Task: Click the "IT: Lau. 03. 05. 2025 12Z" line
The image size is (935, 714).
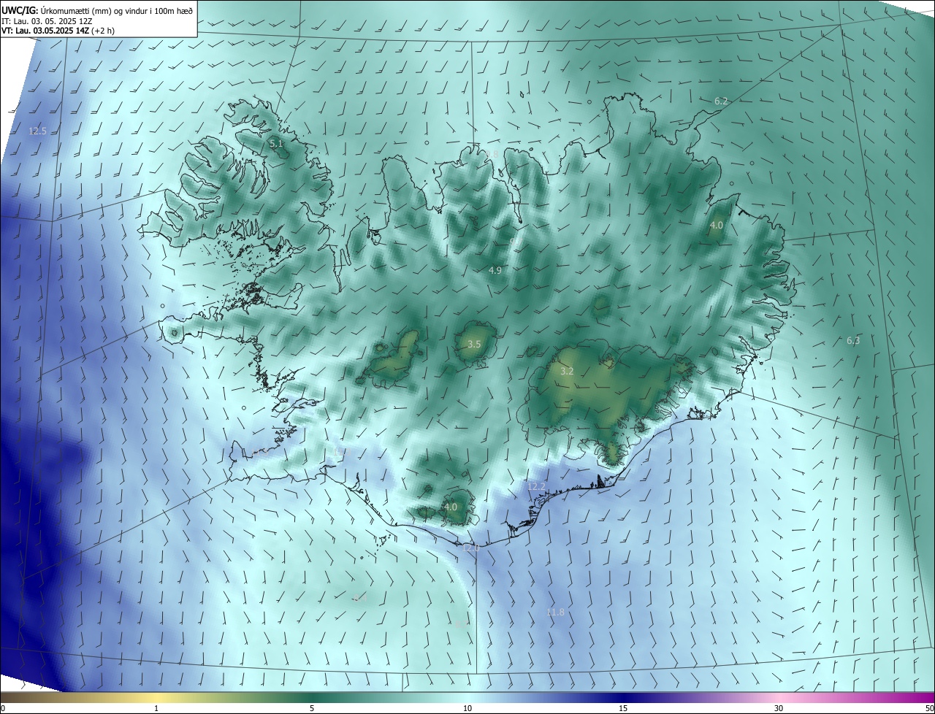Action: 47,21
